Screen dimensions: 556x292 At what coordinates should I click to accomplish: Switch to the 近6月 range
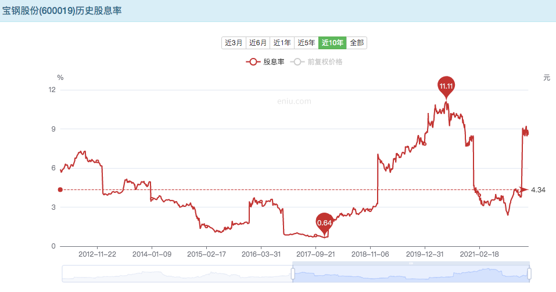click(257, 42)
